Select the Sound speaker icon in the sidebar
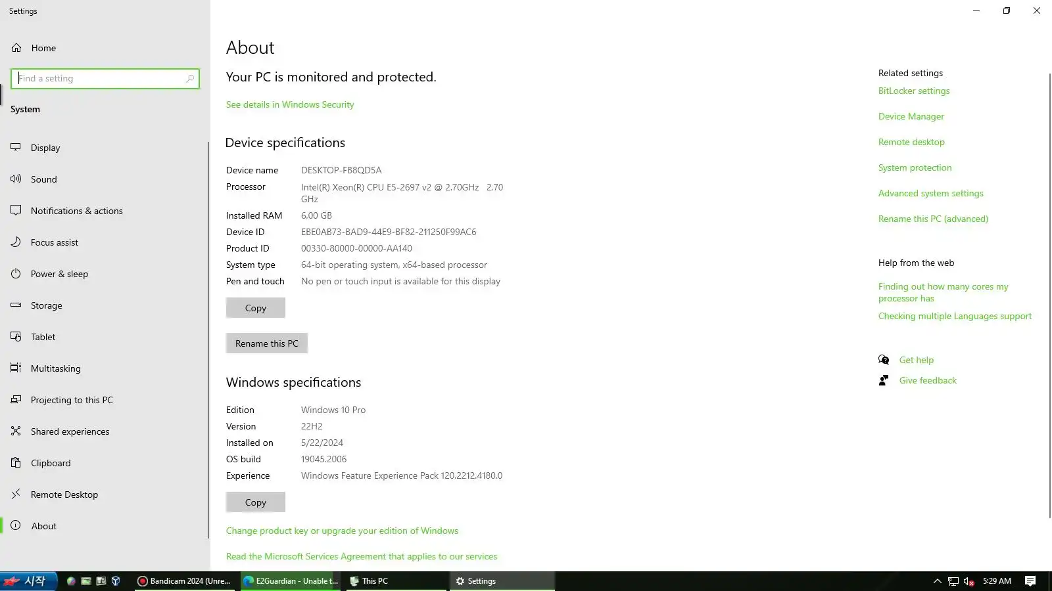This screenshot has width=1052, height=591. coord(16,179)
